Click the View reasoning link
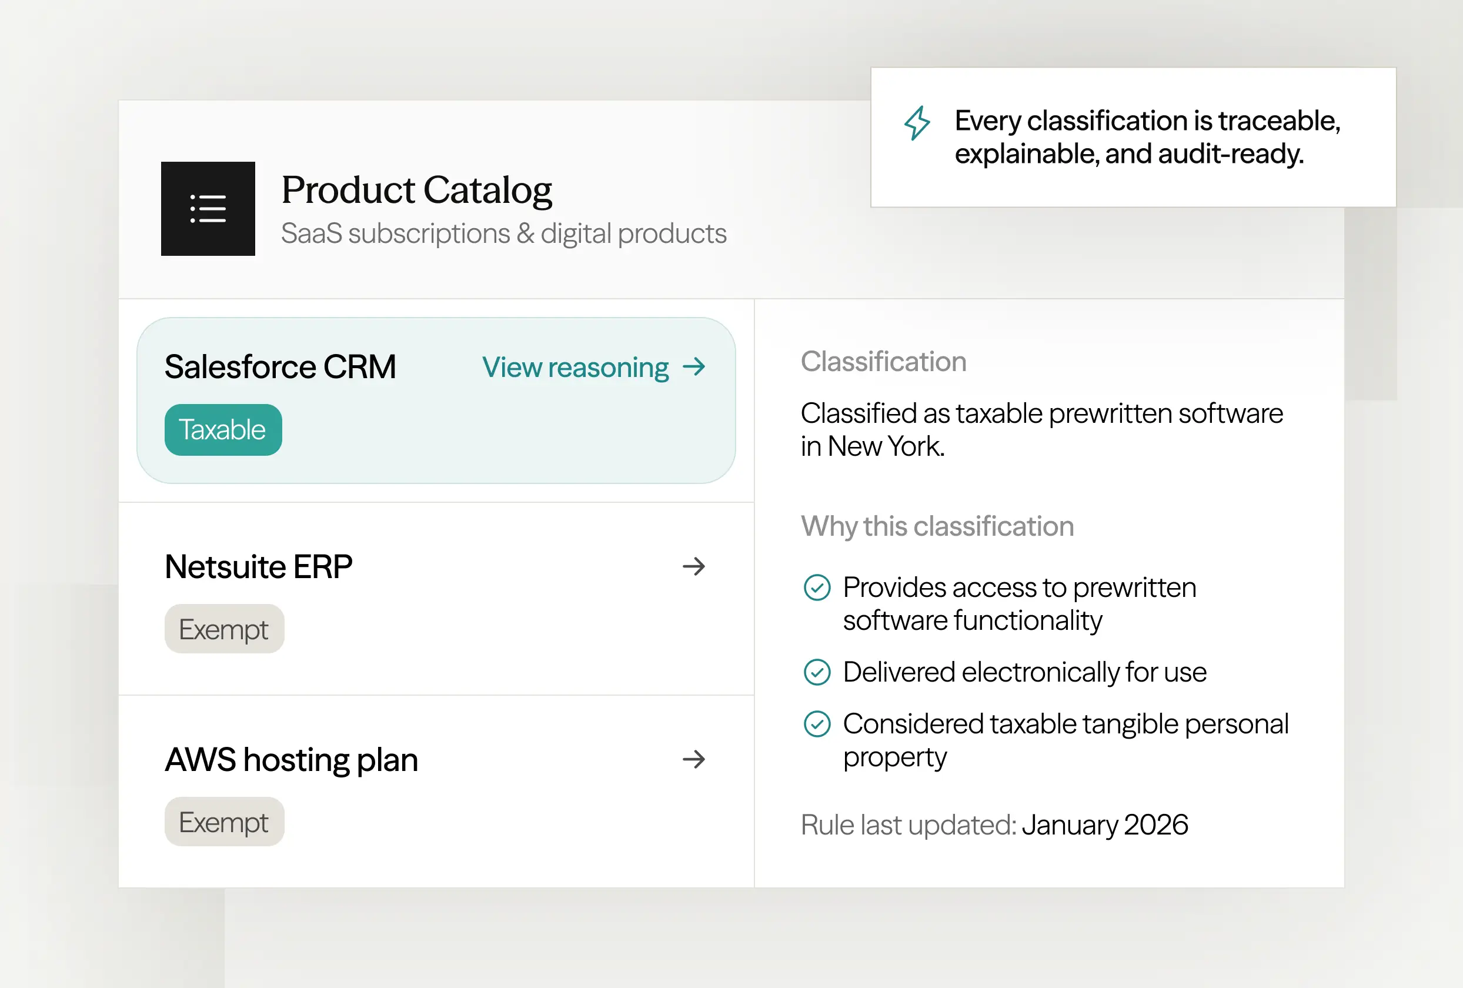1463x988 pixels. point(574,367)
